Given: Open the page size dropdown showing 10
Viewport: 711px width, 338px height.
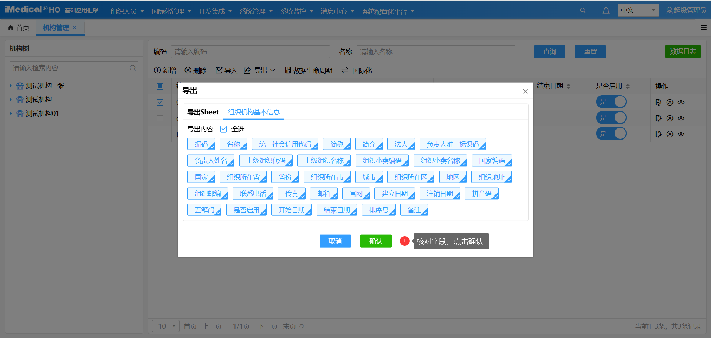Looking at the screenshot, I should (166, 326).
